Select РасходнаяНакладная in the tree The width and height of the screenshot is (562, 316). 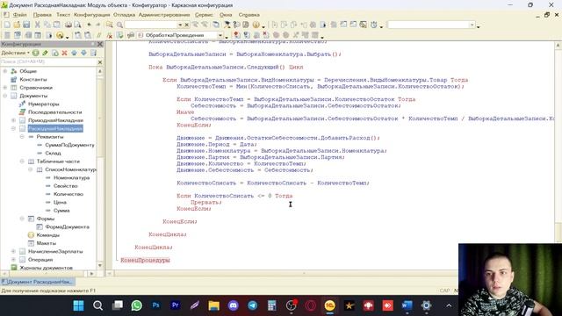(55, 129)
